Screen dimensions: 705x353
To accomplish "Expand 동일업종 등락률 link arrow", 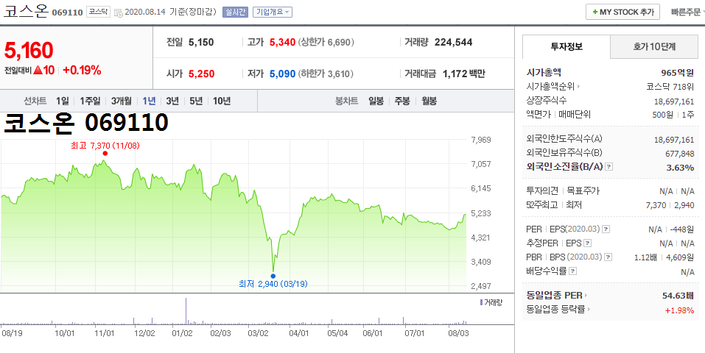I will pos(589,310).
